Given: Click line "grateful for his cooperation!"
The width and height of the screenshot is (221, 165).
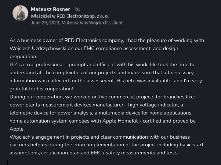Looking at the screenshot, I should (41, 89).
